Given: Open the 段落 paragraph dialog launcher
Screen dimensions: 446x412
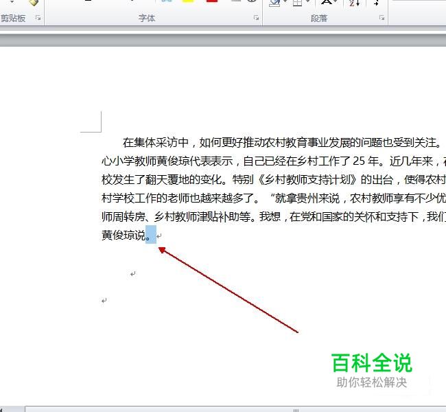Looking at the screenshot, I should tap(382, 18).
